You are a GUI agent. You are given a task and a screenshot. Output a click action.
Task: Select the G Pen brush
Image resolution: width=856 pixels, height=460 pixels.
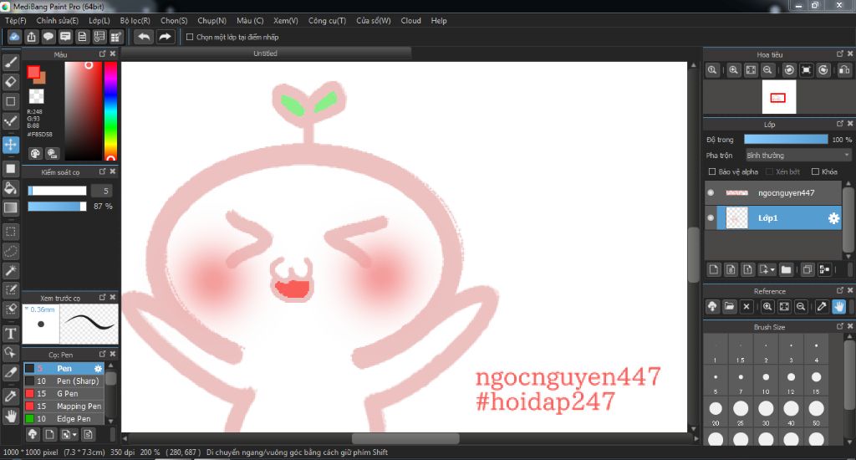pos(64,393)
